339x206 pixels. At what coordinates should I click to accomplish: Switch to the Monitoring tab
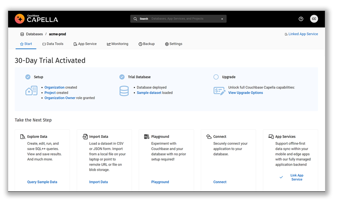[x=117, y=44]
